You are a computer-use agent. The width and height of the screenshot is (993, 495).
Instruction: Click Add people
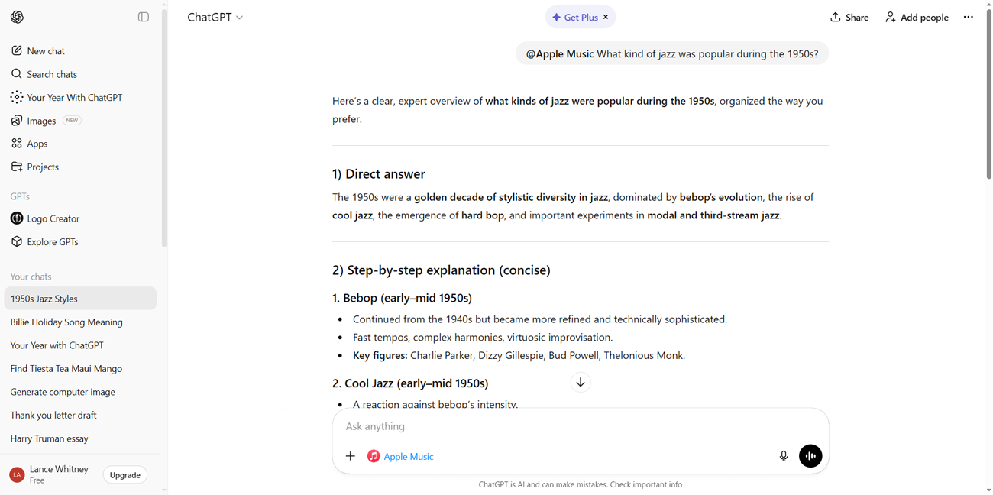click(x=917, y=17)
